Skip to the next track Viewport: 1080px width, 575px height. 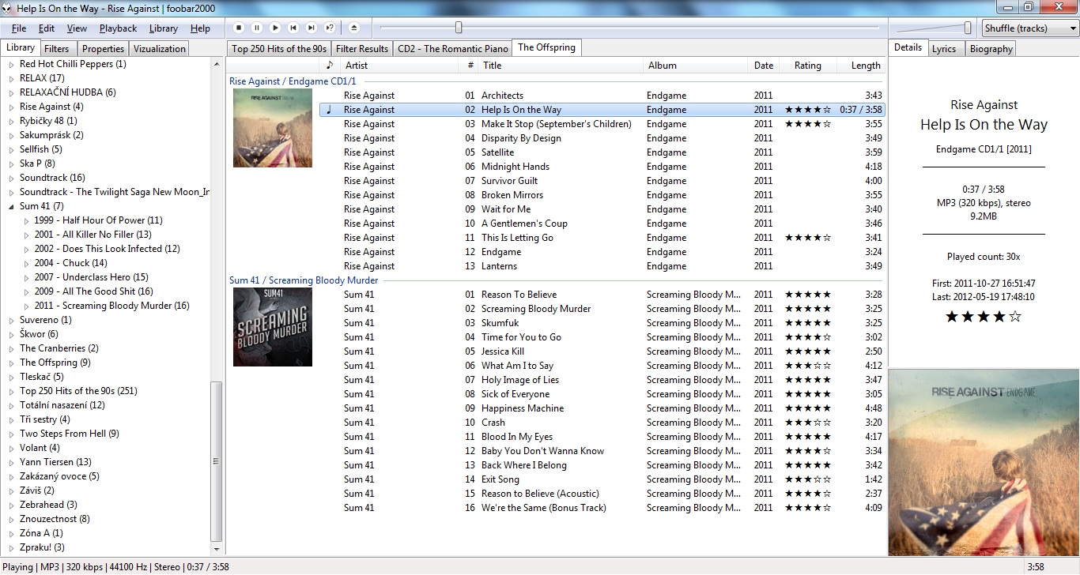312,28
